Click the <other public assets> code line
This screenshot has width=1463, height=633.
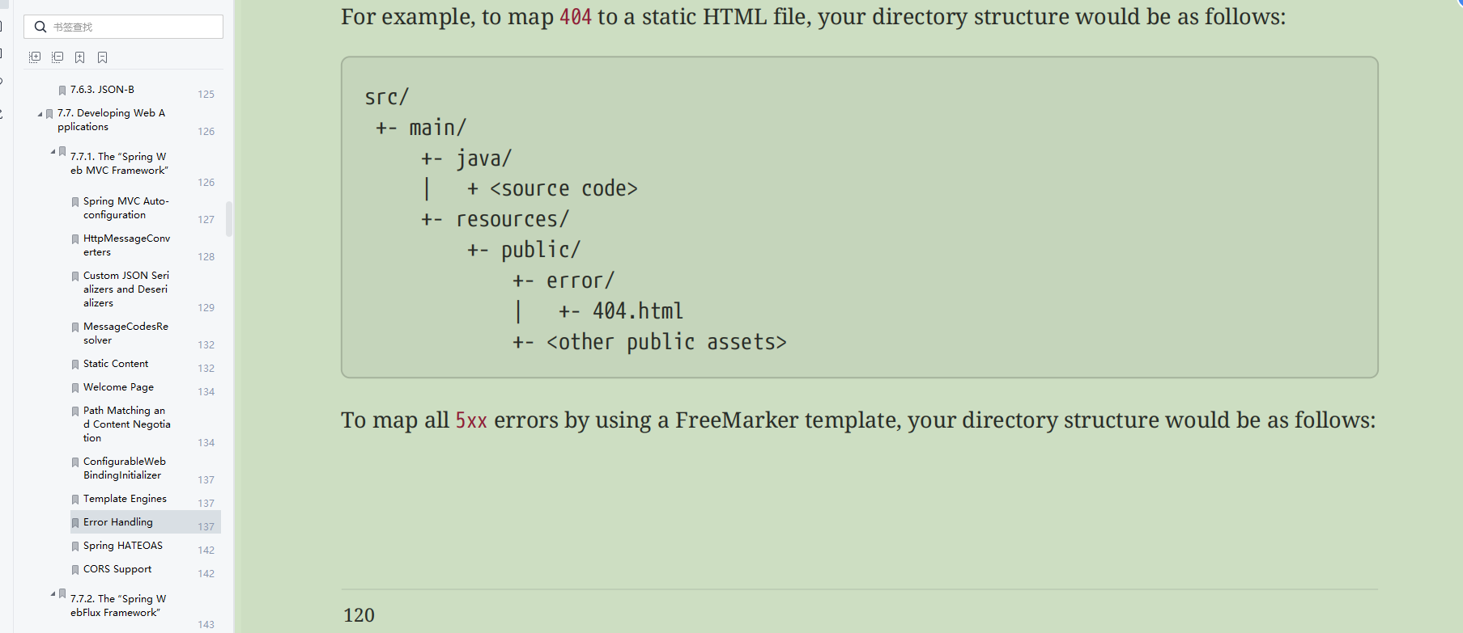pos(649,343)
